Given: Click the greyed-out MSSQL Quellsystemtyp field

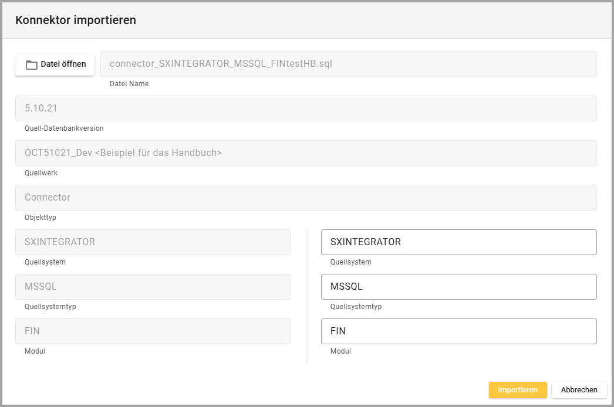Looking at the screenshot, I should pos(153,287).
